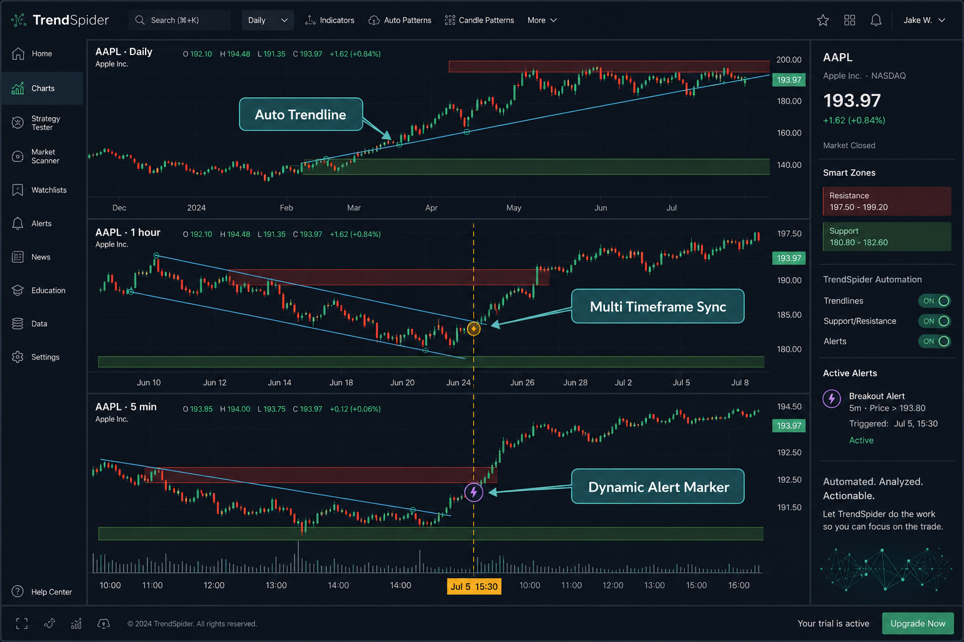Click the 193.97 price tag on Daily chart
Viewport: 964px width, 642px height.
pyautogui.click(x=789, y=80)
